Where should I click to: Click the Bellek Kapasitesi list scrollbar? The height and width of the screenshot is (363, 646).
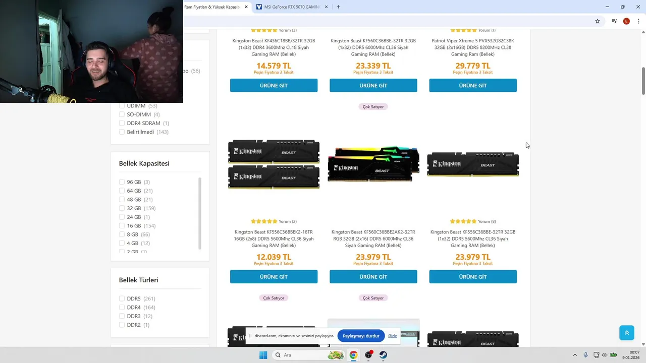pos(200,213)
